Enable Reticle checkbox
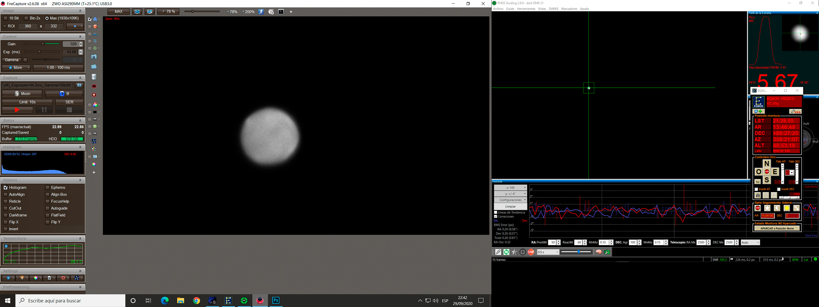This screenshot has height=307, width=819. point(6,201)
